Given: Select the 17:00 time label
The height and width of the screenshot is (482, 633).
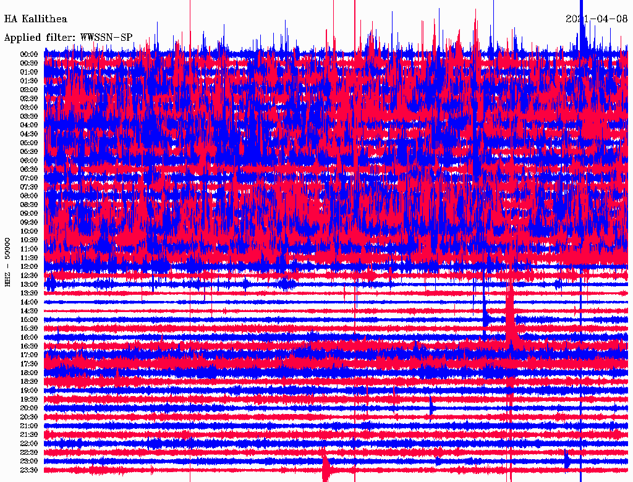Looking at the screenshot, I should point(29,355).
